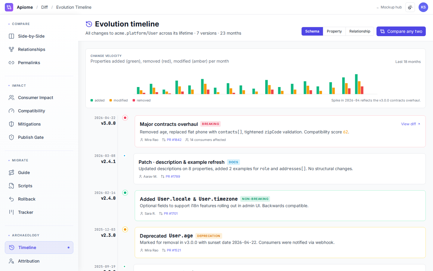Click the amber modified legend swatch
Screen dimensions: 433x271
click(x=111, y=100)
